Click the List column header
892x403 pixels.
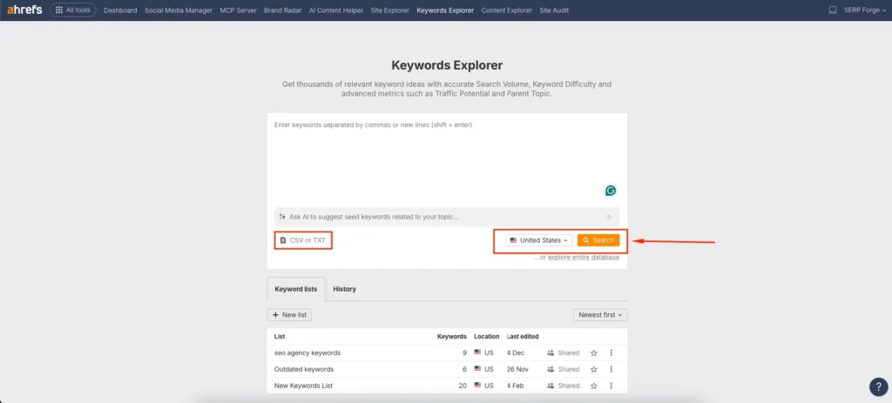pos(280,337)
